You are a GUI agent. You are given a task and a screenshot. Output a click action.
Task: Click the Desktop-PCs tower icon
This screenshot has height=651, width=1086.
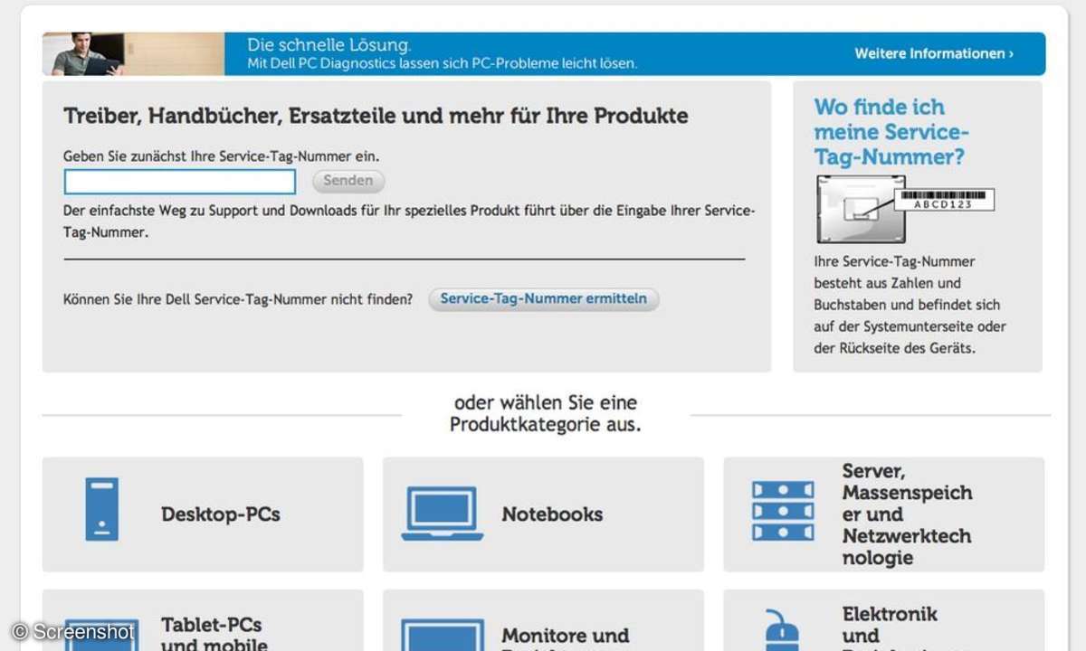pos(102,509)
